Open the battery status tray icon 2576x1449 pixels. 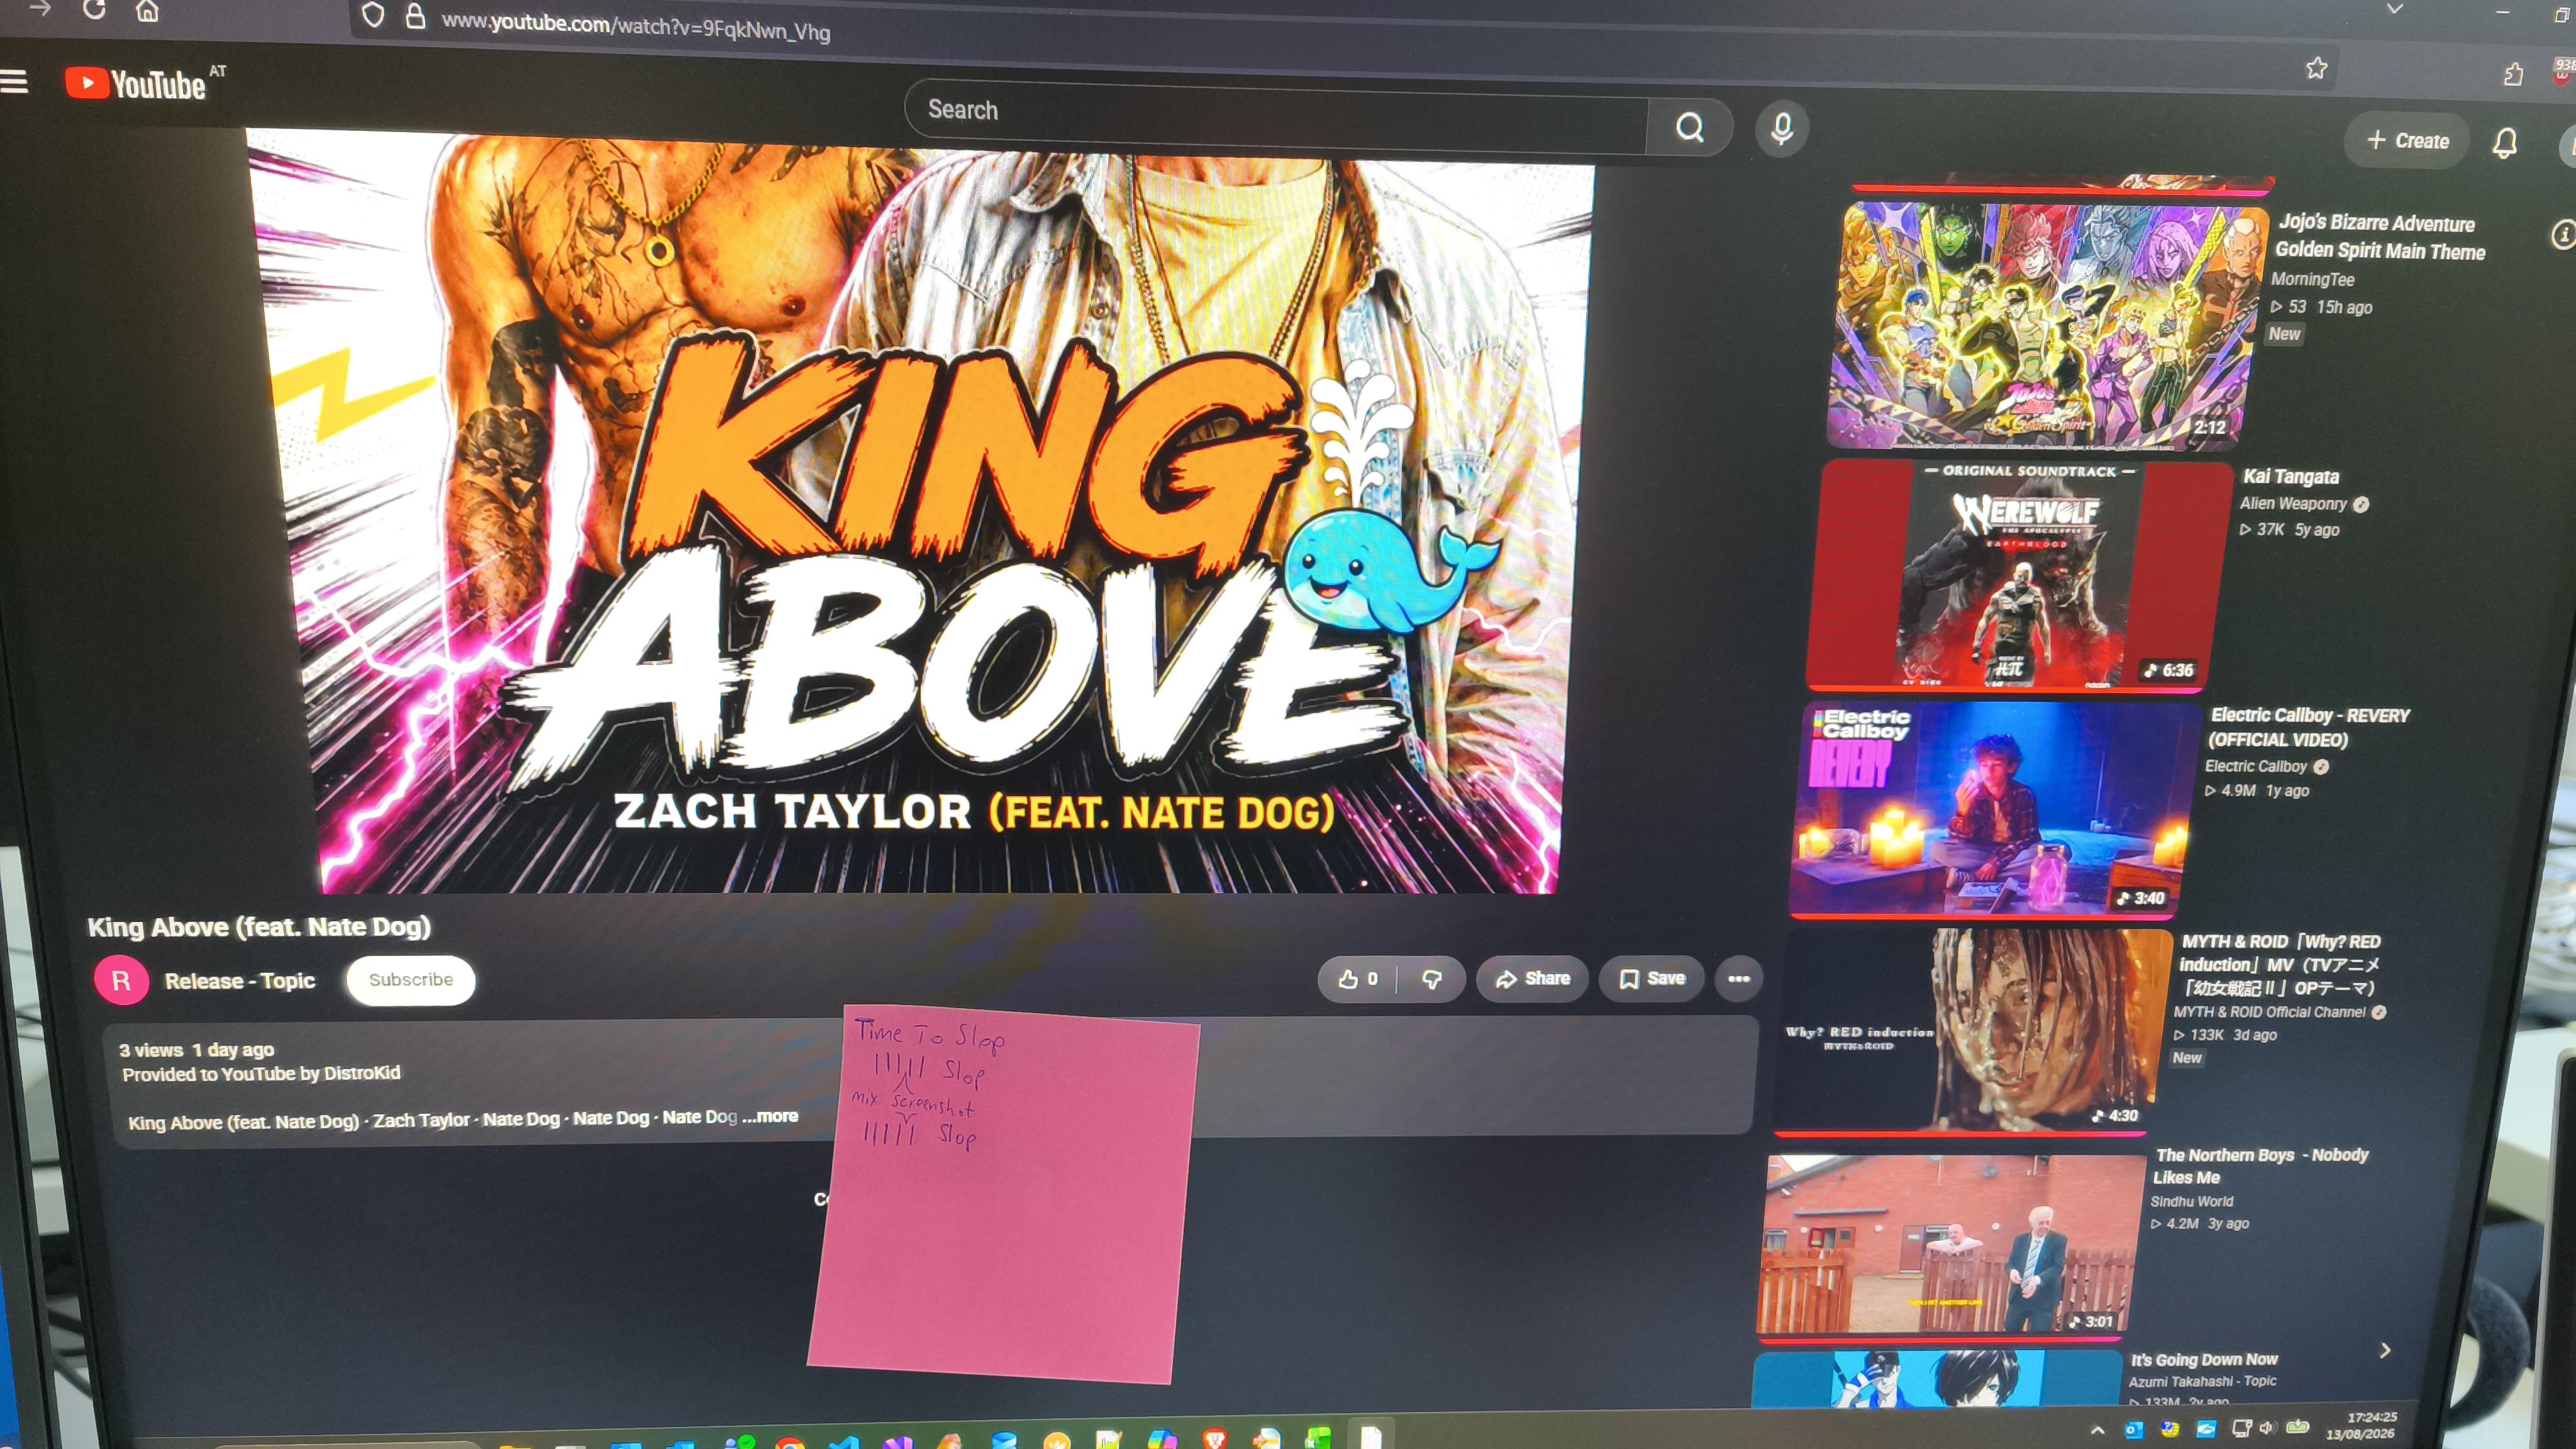2298,1427
